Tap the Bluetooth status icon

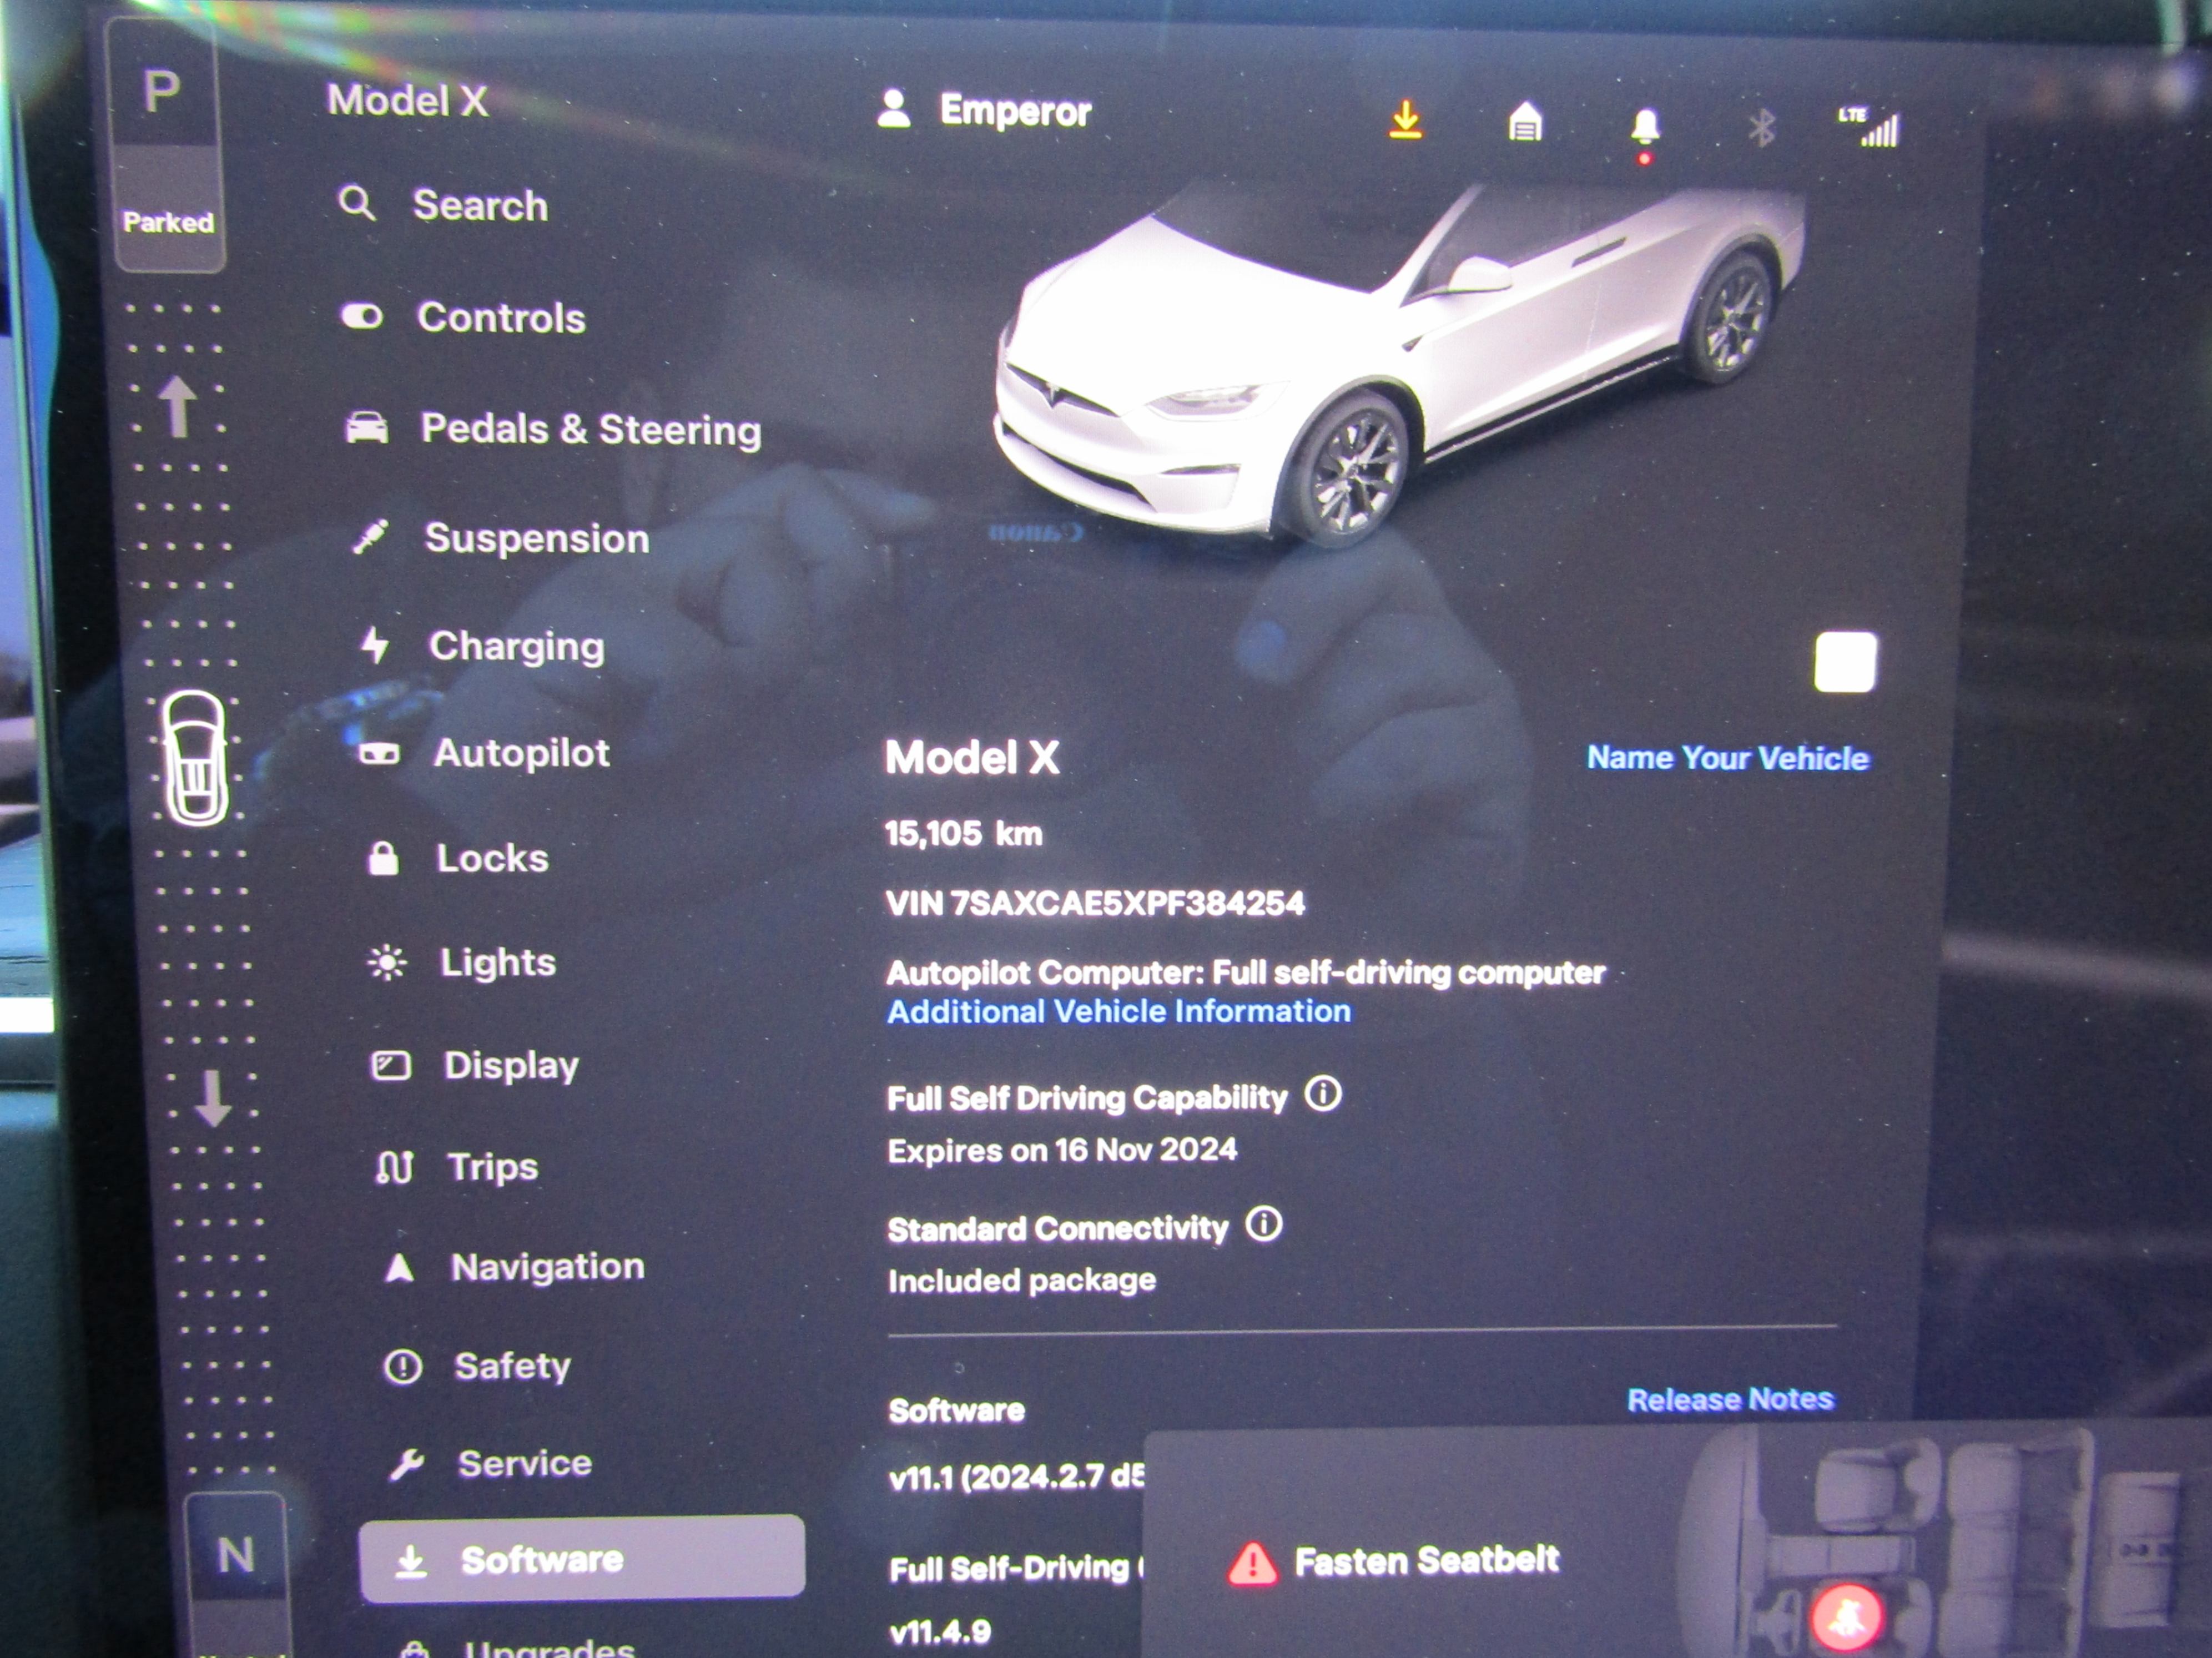1761,128
